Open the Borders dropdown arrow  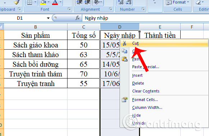click(x=35, y=2)
